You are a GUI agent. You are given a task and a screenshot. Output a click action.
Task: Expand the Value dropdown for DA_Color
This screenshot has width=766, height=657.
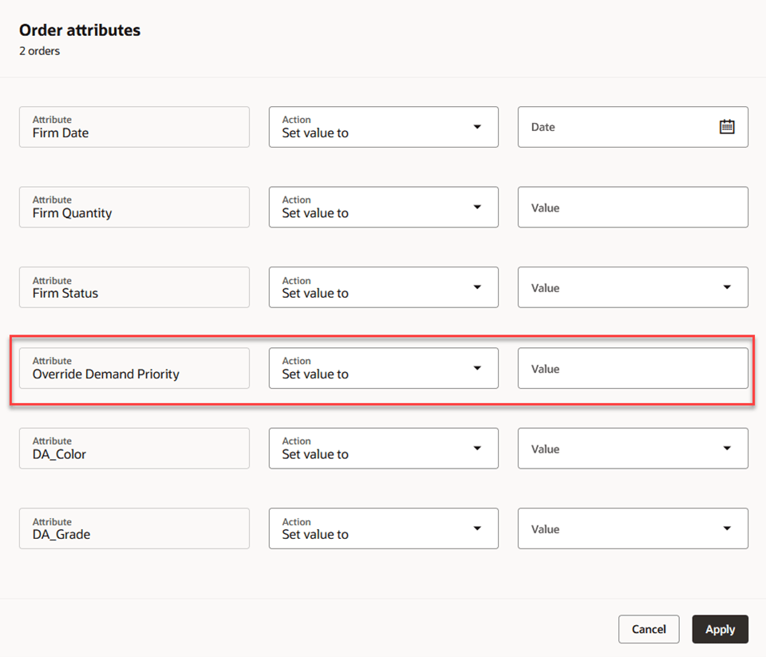727,448
